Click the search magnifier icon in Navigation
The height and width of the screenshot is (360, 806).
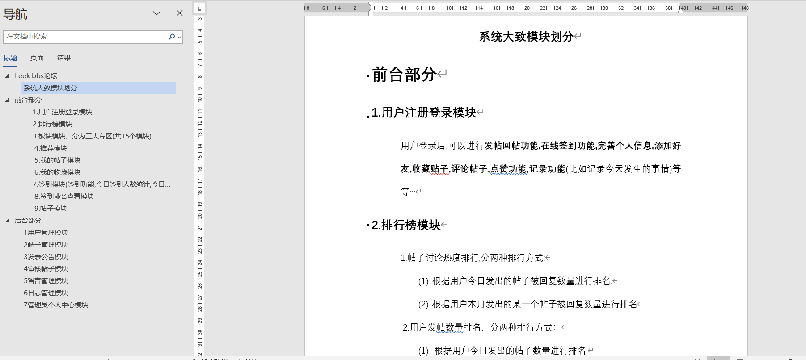point(171,37)
